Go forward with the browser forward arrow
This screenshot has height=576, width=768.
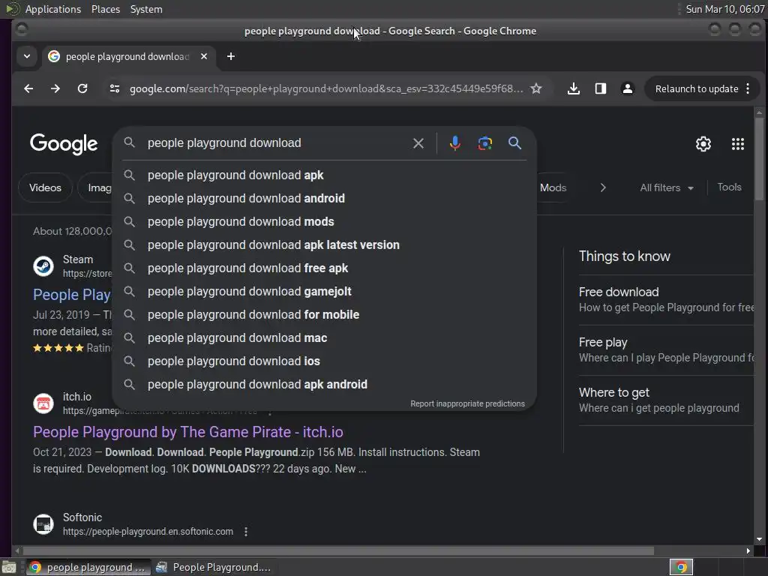point(55,88)
